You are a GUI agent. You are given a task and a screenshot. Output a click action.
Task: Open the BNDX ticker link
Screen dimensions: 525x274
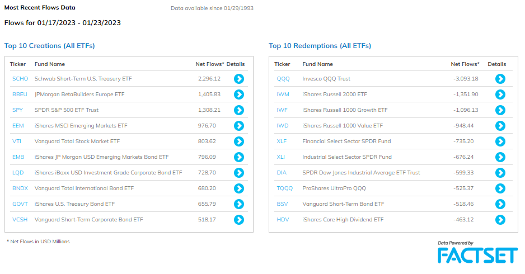point(20,188)
